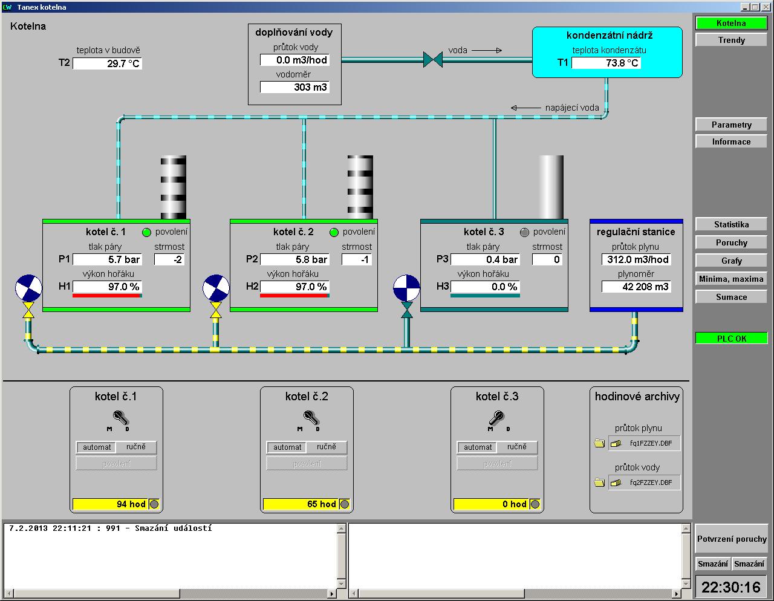Open the fq1FZZEY.DBF archive file selector

645,443
